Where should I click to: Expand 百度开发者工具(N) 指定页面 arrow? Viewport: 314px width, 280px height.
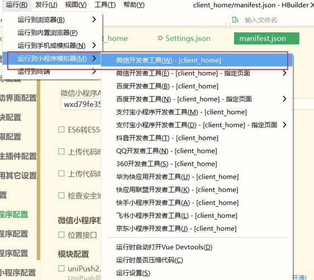click(284, 99)
